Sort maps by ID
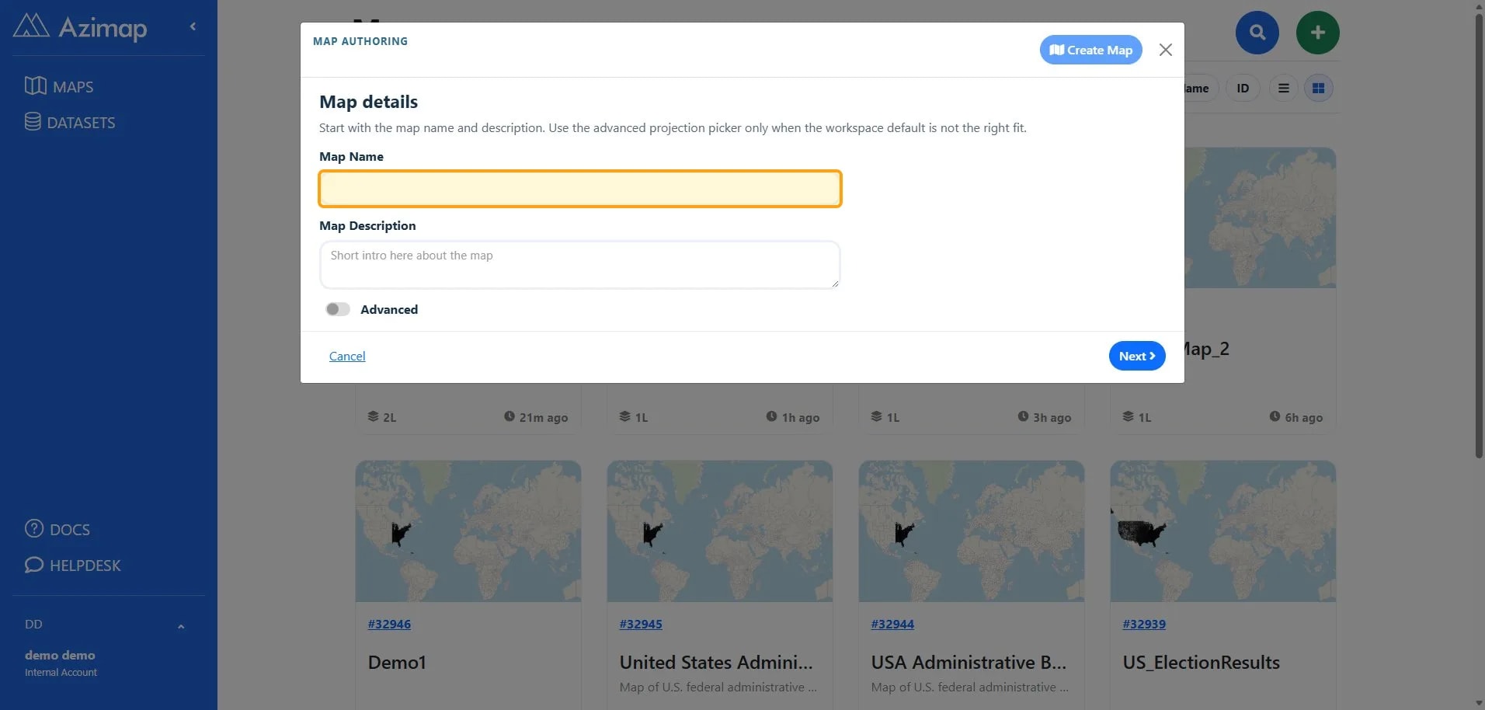 coord(1243,89)
